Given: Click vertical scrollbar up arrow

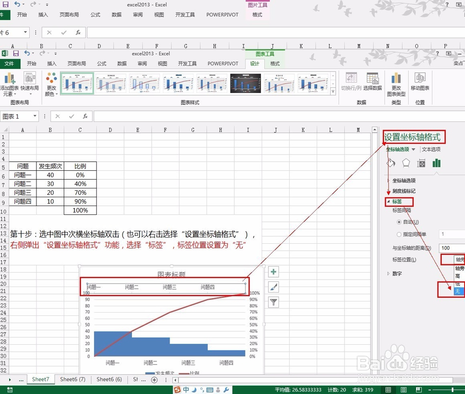Looking at the screenshot, I should (x=374, y=130).
